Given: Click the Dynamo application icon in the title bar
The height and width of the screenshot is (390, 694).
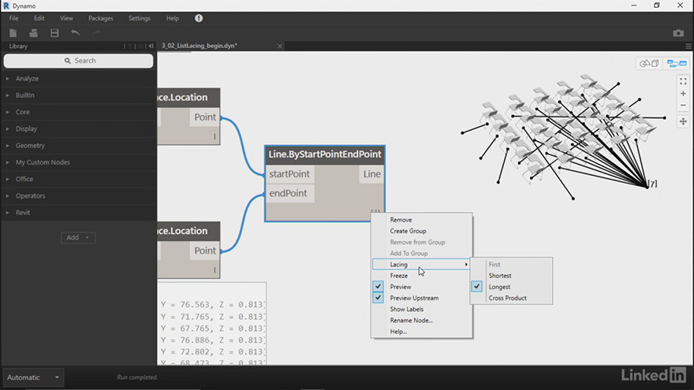Looking at the screenshot, I should tap(6, 6).
